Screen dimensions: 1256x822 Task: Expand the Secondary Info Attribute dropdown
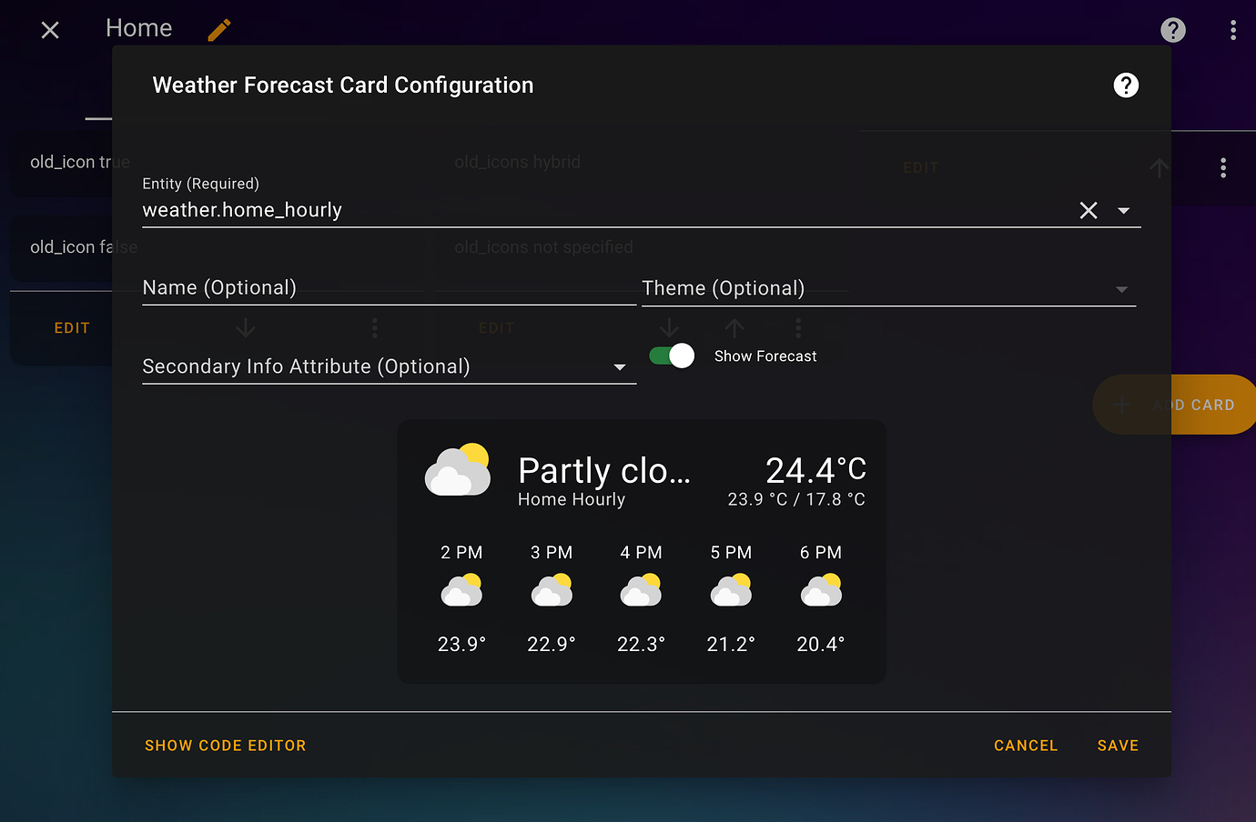tap(620, 366)
